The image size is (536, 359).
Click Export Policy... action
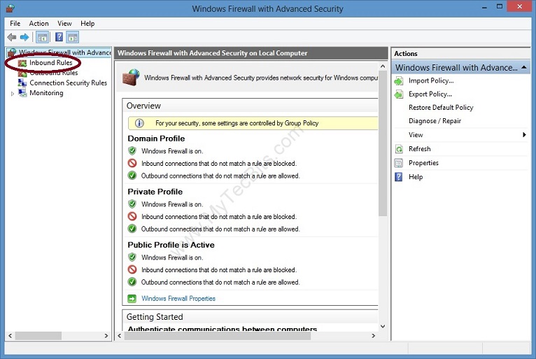coord(430,94)
